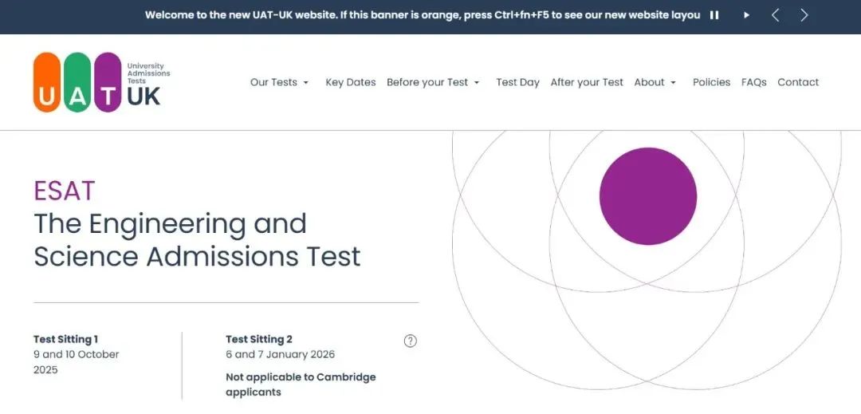Open the FAQs page

[x=753, y=82]
